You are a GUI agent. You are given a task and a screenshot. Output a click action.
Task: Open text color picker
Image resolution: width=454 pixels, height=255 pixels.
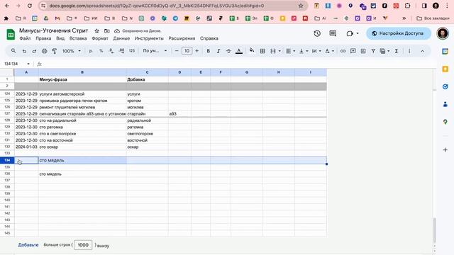239,51
